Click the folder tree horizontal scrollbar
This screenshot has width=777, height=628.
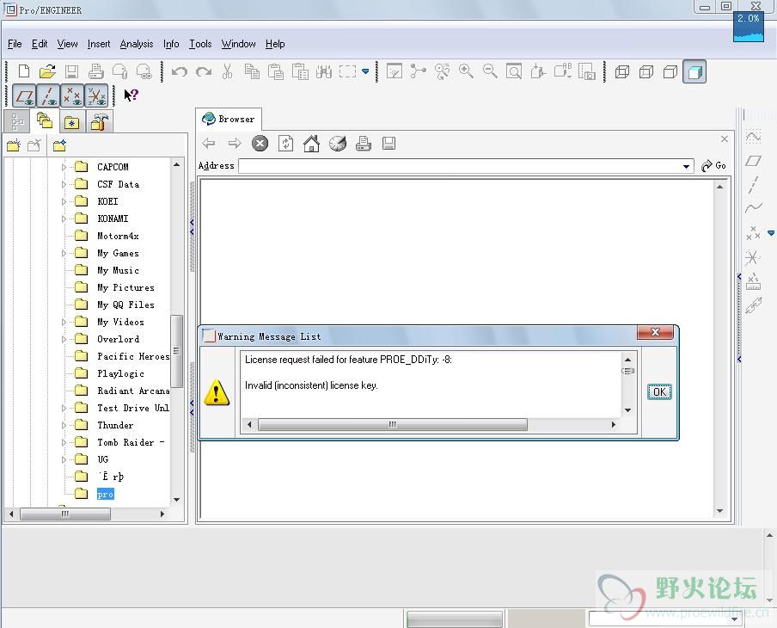point(65,514)
